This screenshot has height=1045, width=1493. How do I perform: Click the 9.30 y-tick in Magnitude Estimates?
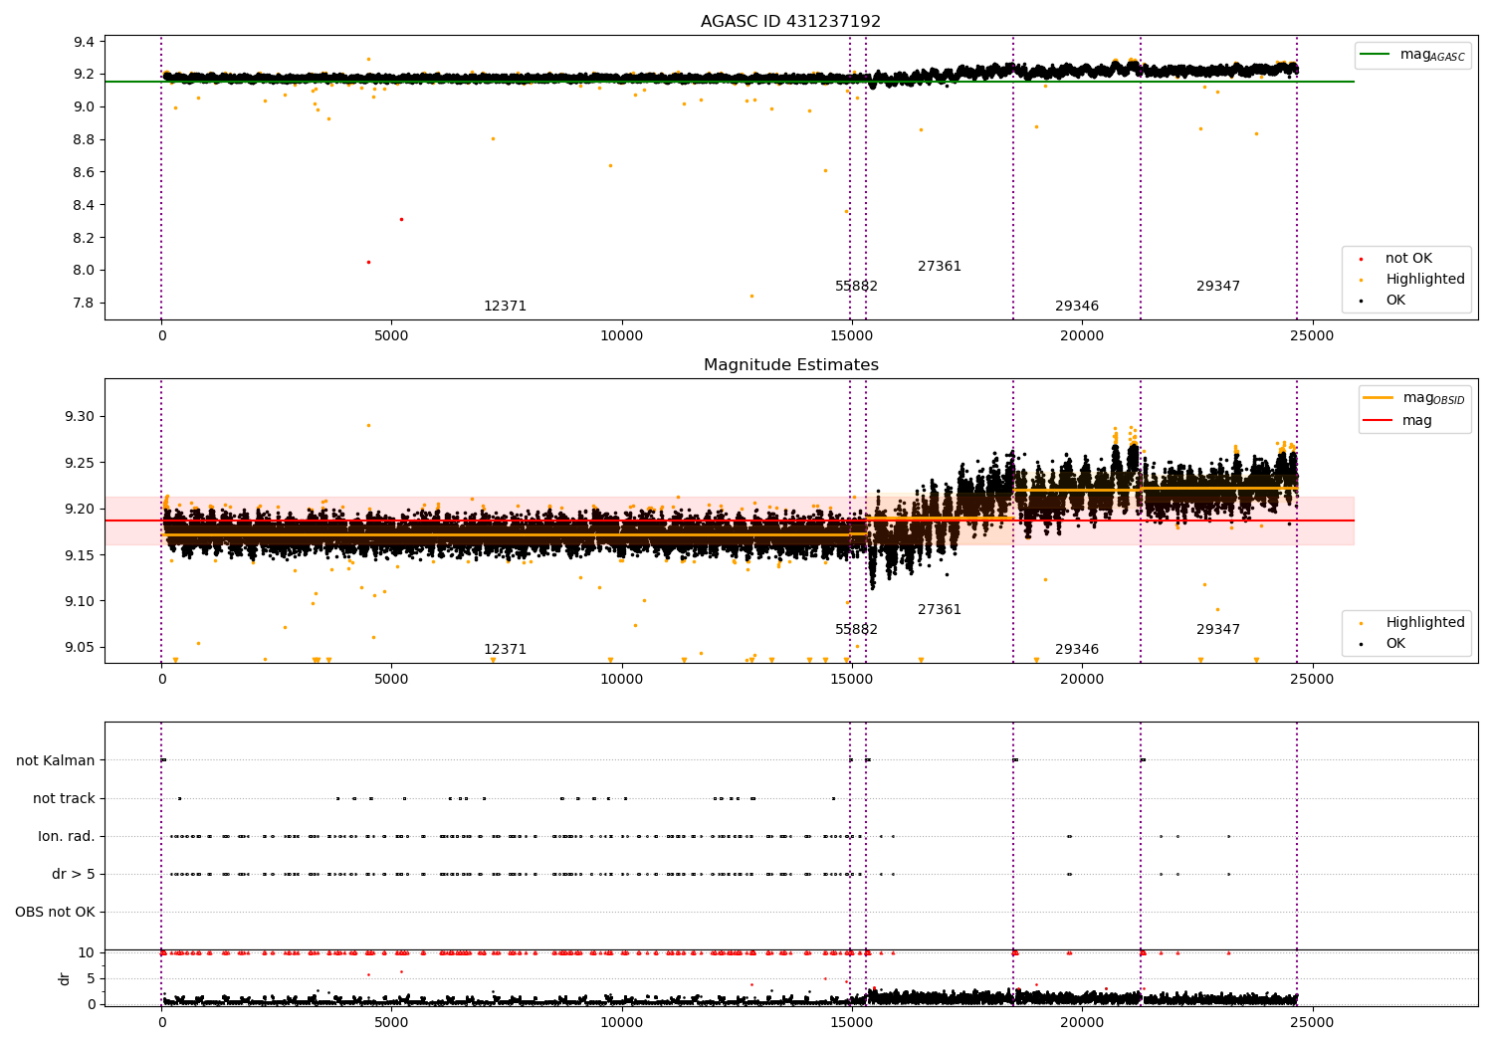(80, 417)
